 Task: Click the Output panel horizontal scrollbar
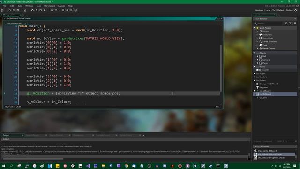point(33,159)
